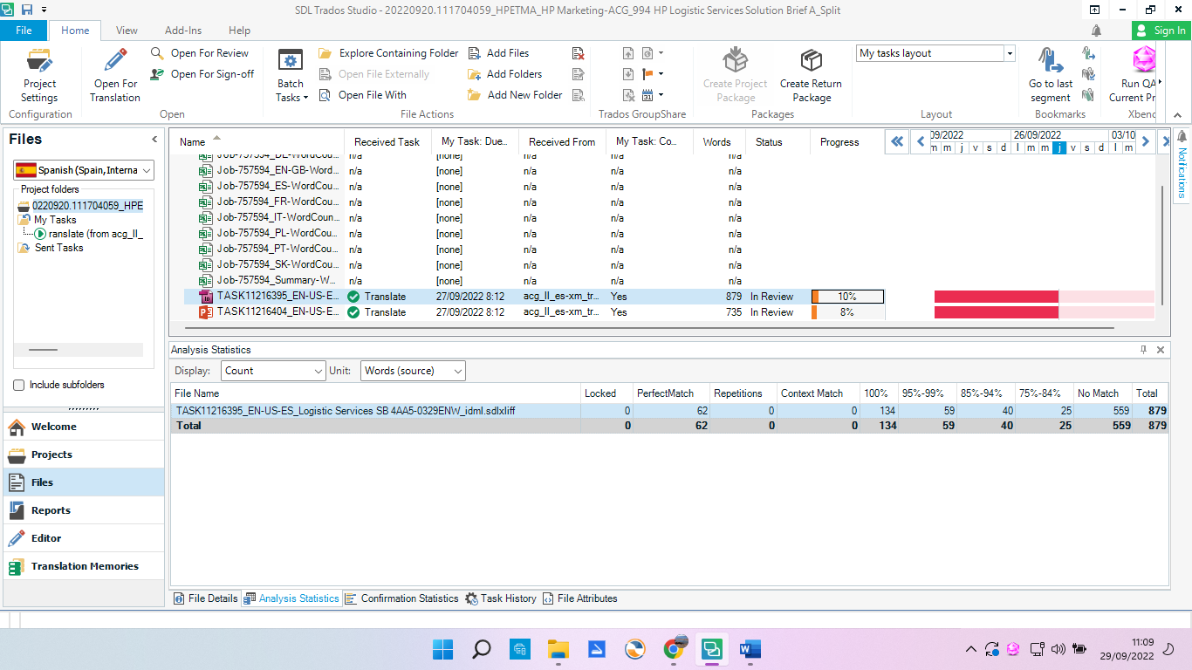Viewport: 1192px width, 670px height.
Task: Move the timeline forward one step
Action: pos(1146,141)
